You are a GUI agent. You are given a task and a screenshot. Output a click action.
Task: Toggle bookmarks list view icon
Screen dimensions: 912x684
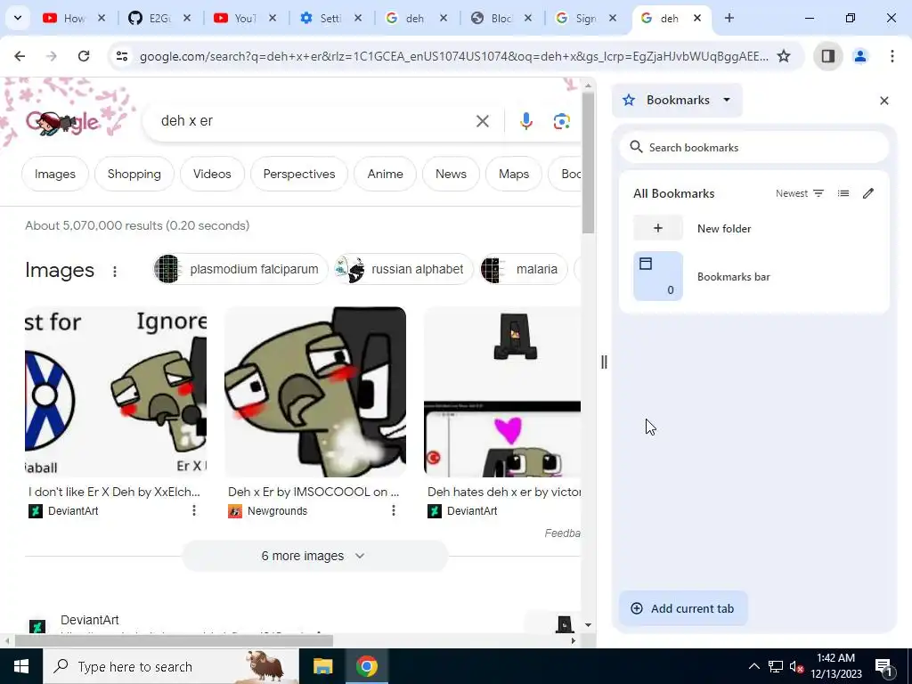coord(843,193)
